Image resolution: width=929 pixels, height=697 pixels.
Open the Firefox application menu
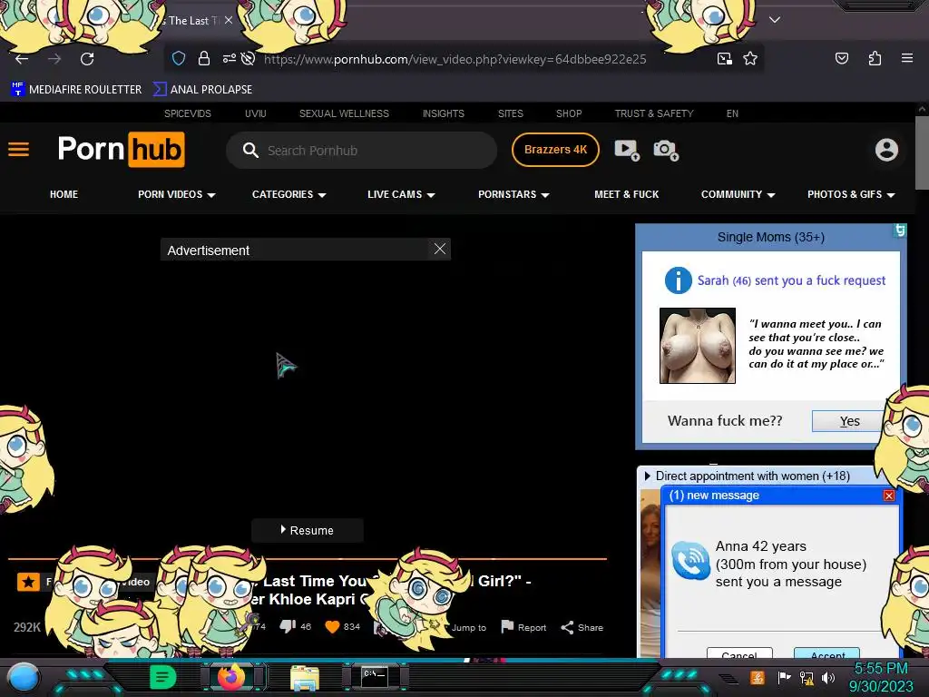pos(906,58)
